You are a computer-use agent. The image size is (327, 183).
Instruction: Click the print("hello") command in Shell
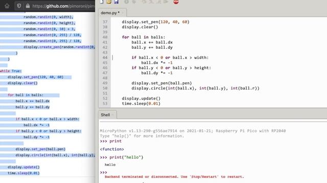126,157
